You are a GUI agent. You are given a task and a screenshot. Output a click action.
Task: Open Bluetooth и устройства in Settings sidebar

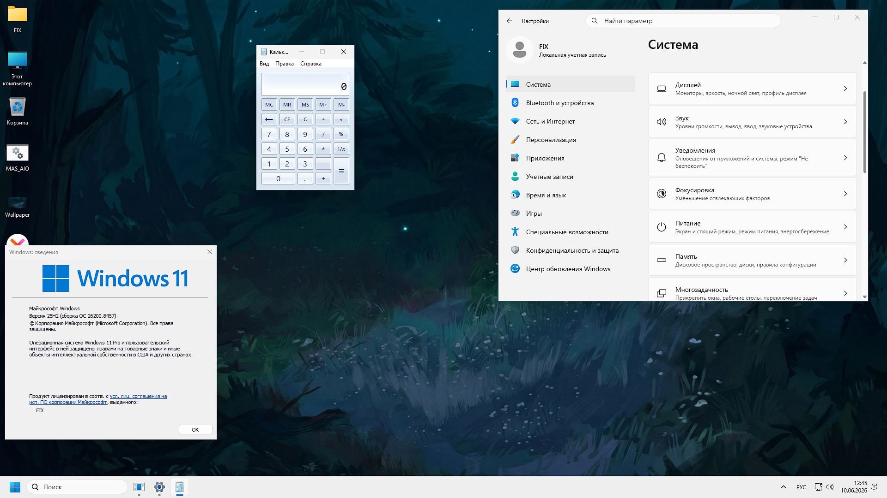click(571, 103)
